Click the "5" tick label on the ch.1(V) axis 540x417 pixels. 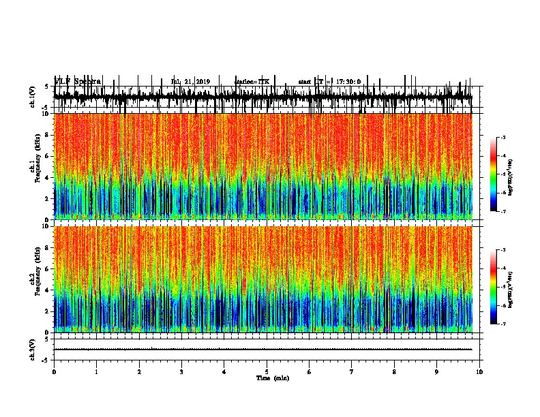(x=47, y=87)
